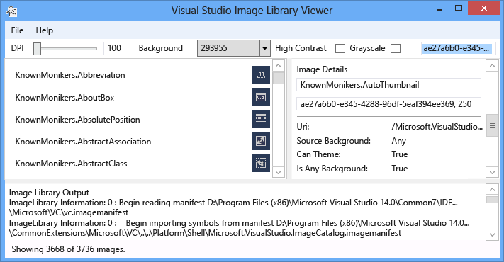Click the ImageCatalog.imagemanifest log line

tap(239, 228)
